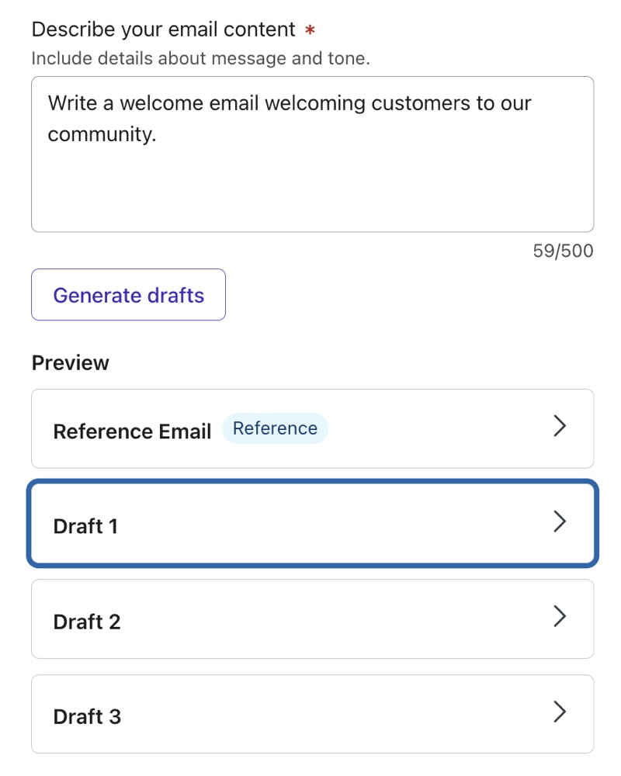Place cursor after the word 'community.'
The width and height of the screenshot is (621, 776).
click(158, 134)
